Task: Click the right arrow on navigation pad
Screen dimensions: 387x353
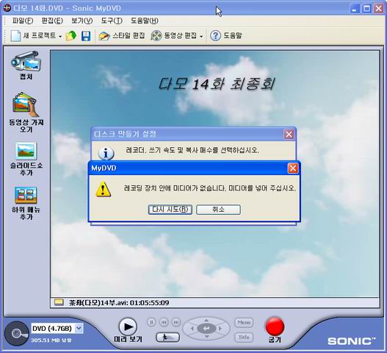Action: tap(220, 329)
